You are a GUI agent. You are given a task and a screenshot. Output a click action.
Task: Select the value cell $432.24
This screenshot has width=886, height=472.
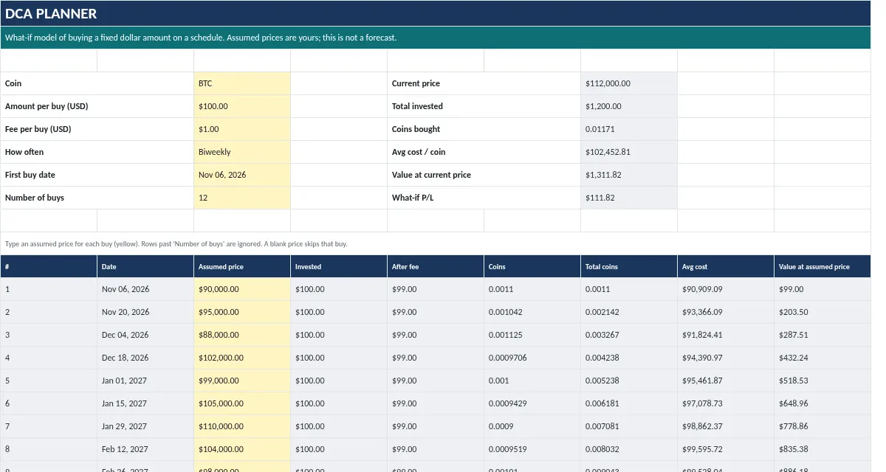pyautogui.click(x=823, y=358)
